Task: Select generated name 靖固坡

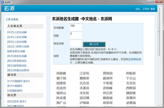Action: pos(131,93)
